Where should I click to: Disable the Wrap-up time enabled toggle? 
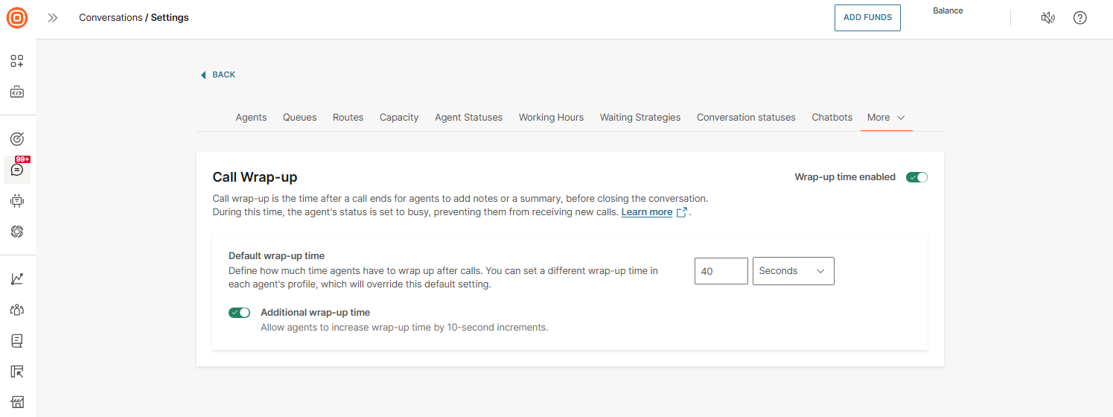[916, 177]
